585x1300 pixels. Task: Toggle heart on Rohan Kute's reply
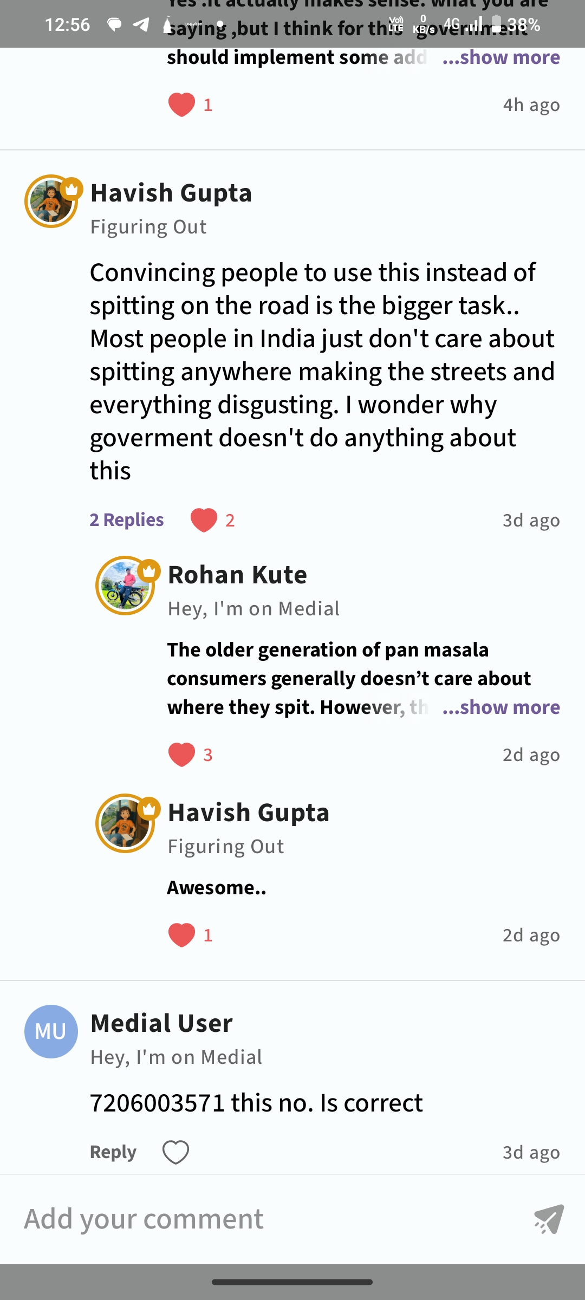[181, 755]
